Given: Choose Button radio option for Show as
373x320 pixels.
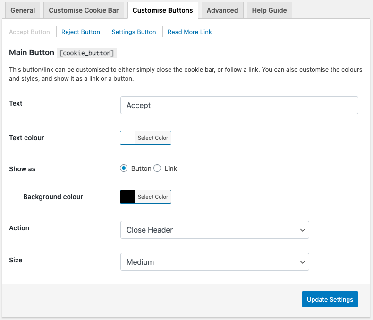Looking at the screenshot, I should (124, 168).
